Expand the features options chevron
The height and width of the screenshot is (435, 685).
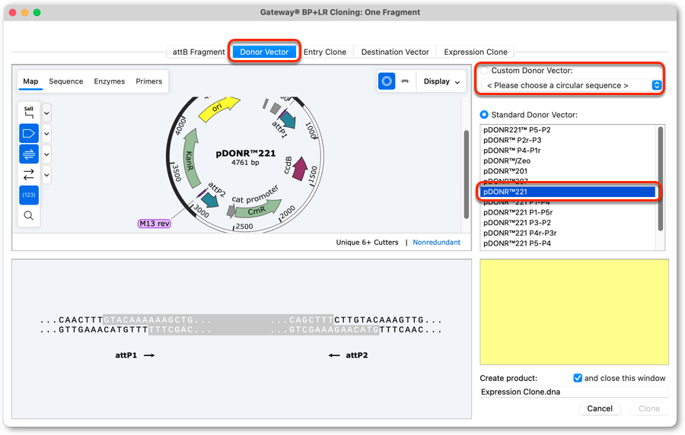coord(46,134)
